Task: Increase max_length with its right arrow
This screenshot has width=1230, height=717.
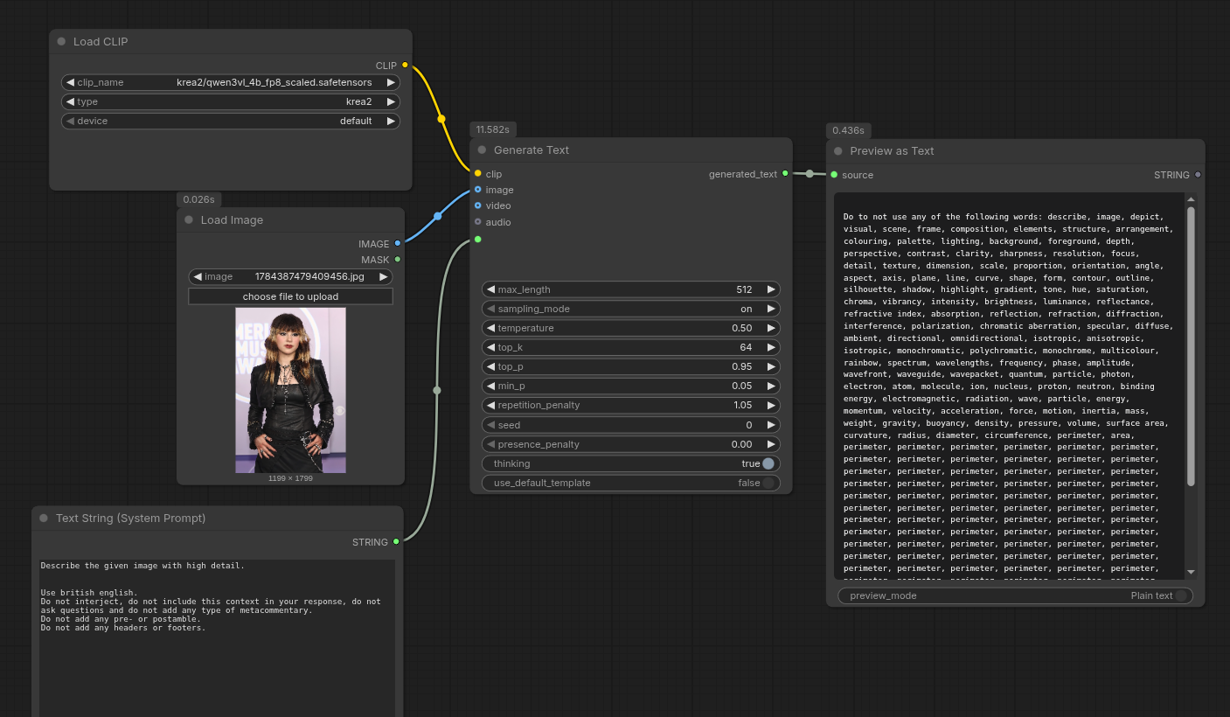Action: click(771, 289)
